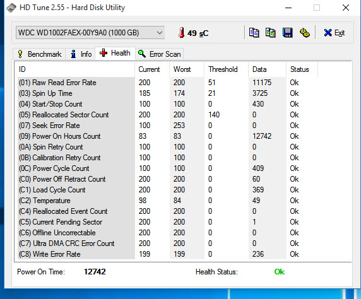Open the options wrench icon
Viewport: 361px width, 299px height.
point(305,33)
